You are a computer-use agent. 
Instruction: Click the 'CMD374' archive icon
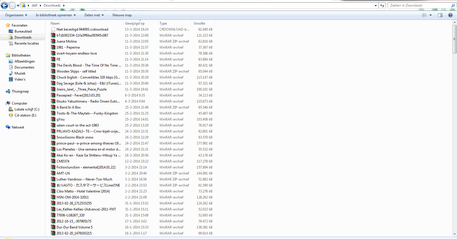tap(53, 161)
